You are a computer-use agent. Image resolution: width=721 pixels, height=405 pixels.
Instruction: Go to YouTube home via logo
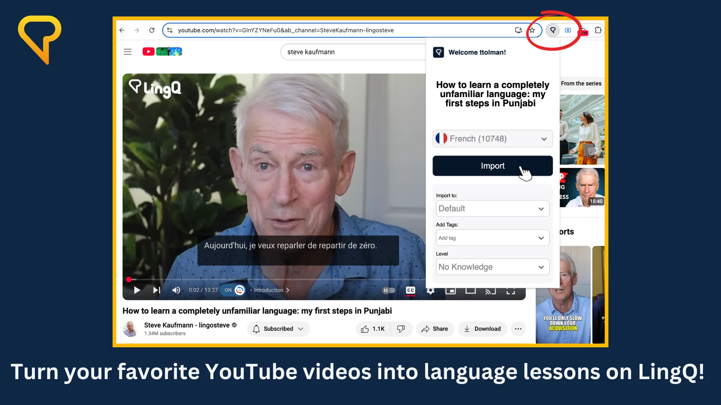pos(162,51)
